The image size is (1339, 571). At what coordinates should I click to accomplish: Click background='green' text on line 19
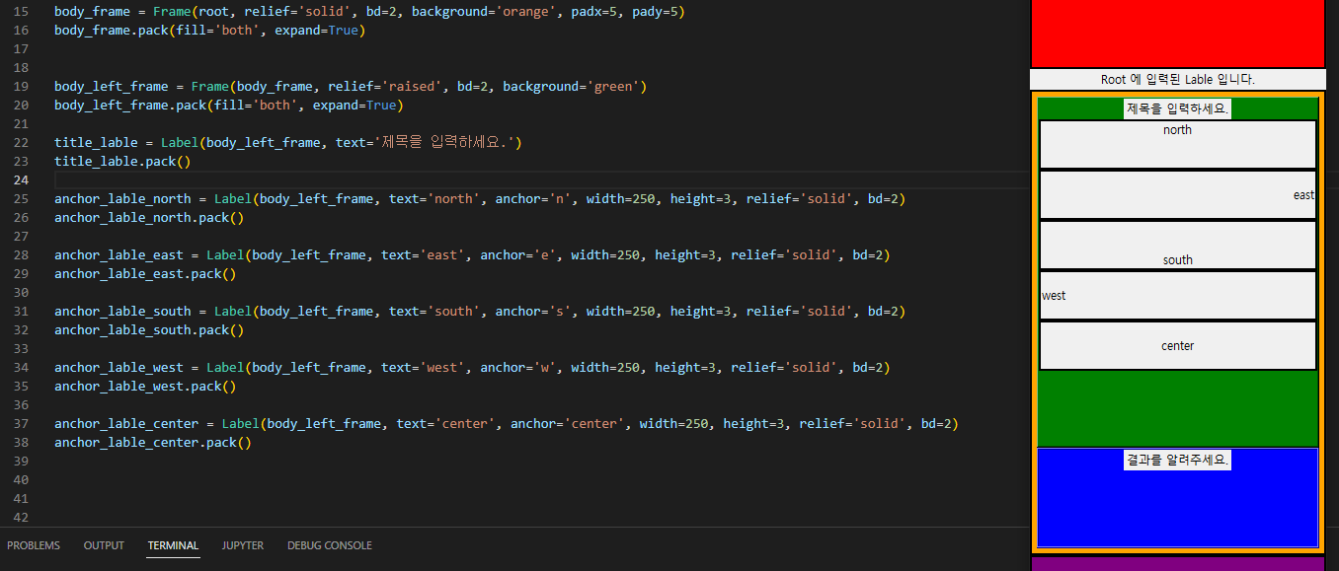pyautogui.click(x=572, y=86)
